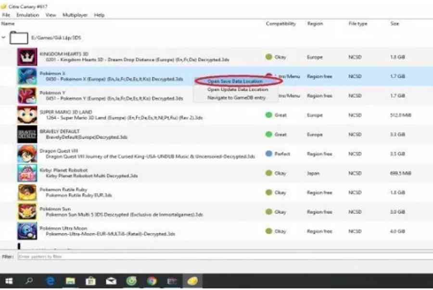
Task: Select the Bravely Default game icon
Action: [x=27, y=134]
